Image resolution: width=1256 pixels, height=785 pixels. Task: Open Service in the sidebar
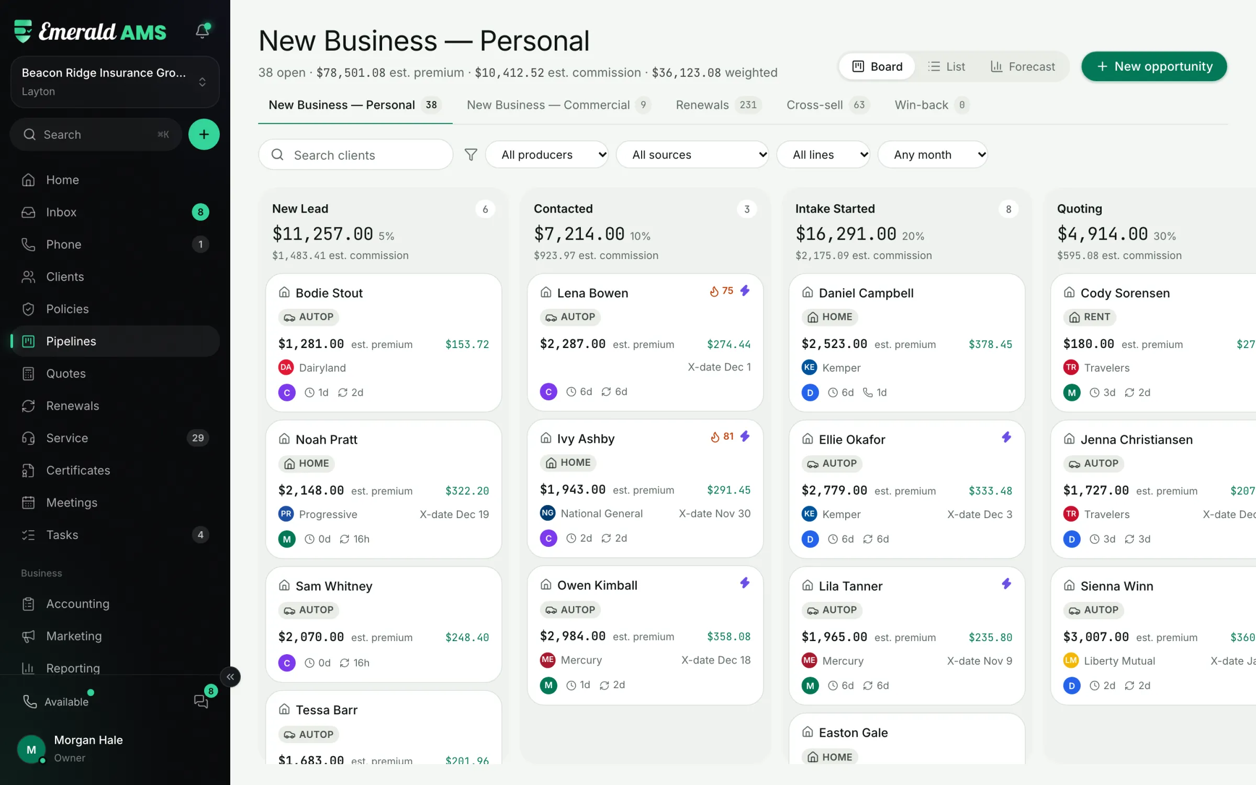115,438
